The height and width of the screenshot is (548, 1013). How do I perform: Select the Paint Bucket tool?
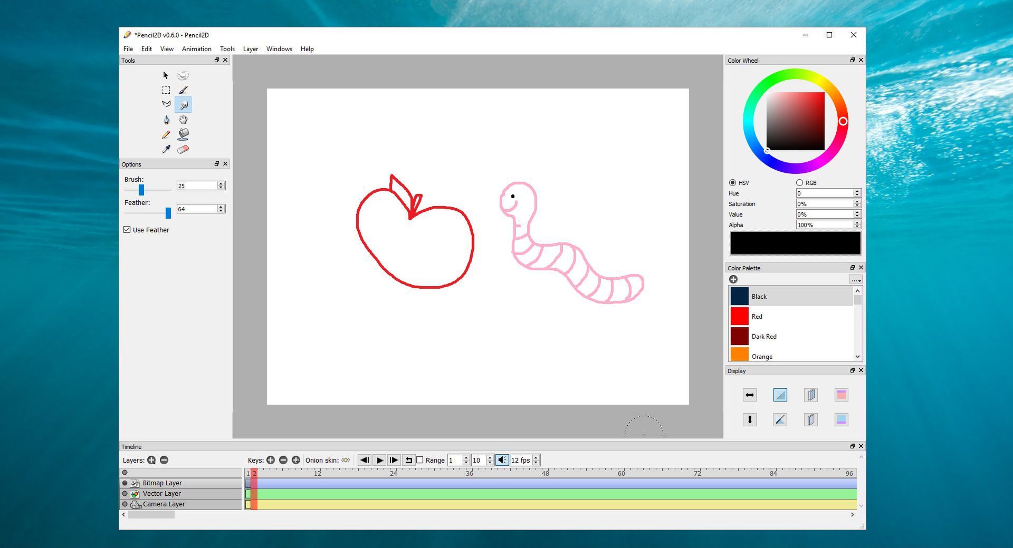tap(183, 134)
